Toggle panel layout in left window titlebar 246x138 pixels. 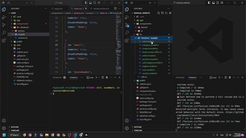point(90,3)
